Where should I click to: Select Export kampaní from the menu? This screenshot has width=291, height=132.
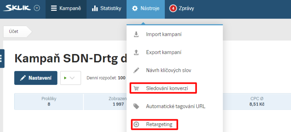pos(175,52)
